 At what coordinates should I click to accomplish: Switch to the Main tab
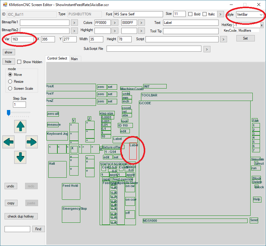pyautogui.click(x=74, y=59)
